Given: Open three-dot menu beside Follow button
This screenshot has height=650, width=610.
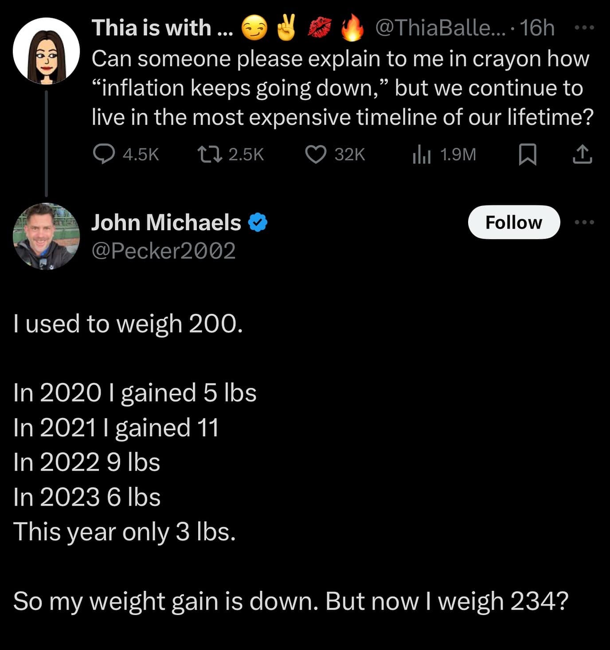Looking at the screenshot, I should pos(584,222).
